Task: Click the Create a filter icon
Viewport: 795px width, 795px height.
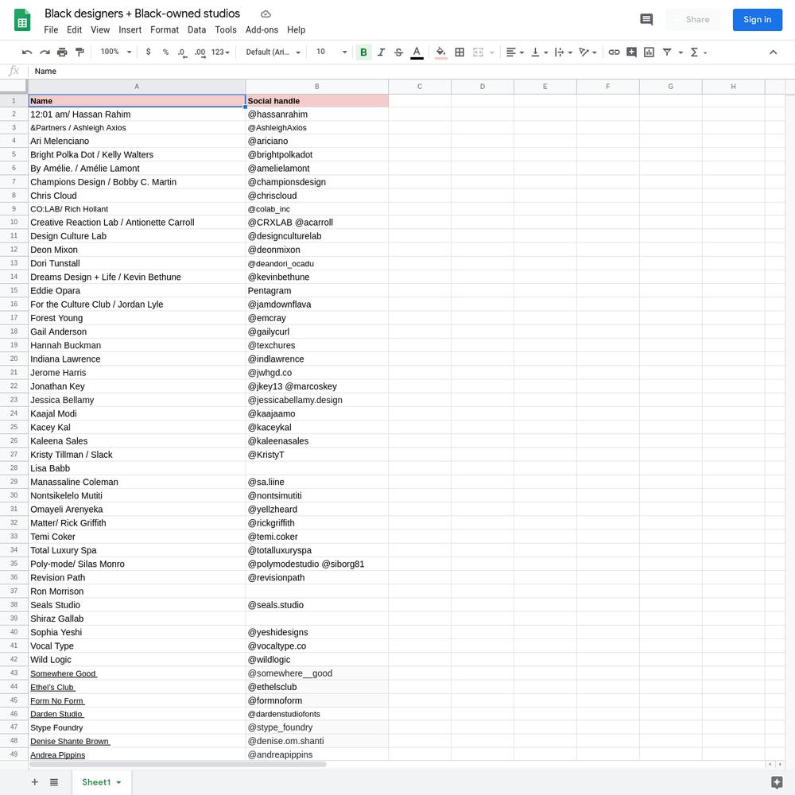Action: coord(667,52)
